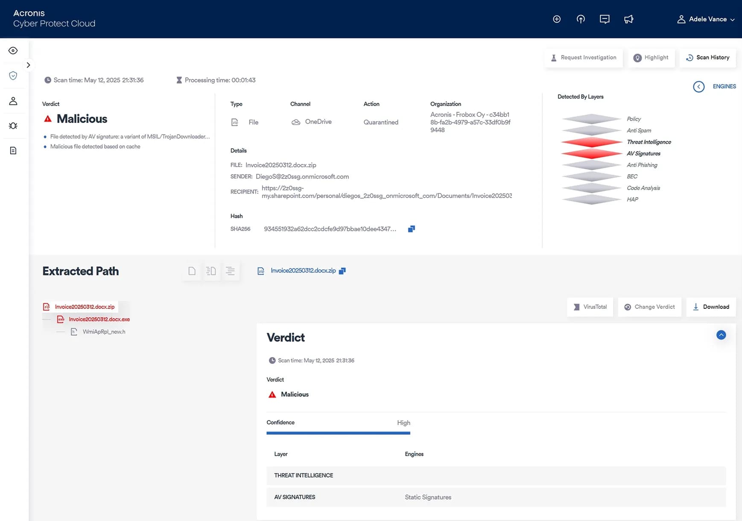
Task: Open the user account sidebar icon
Action: coord(13,101)
